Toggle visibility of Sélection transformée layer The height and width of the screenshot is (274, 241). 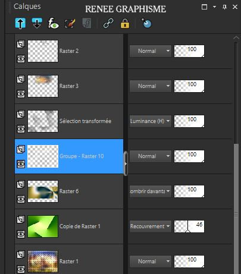click(21, 129)
